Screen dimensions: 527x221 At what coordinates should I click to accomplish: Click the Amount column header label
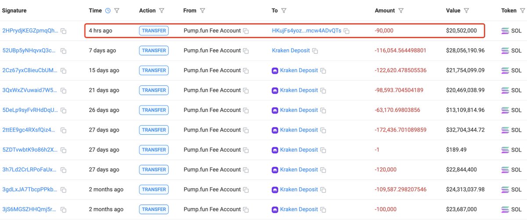[385, 11]
